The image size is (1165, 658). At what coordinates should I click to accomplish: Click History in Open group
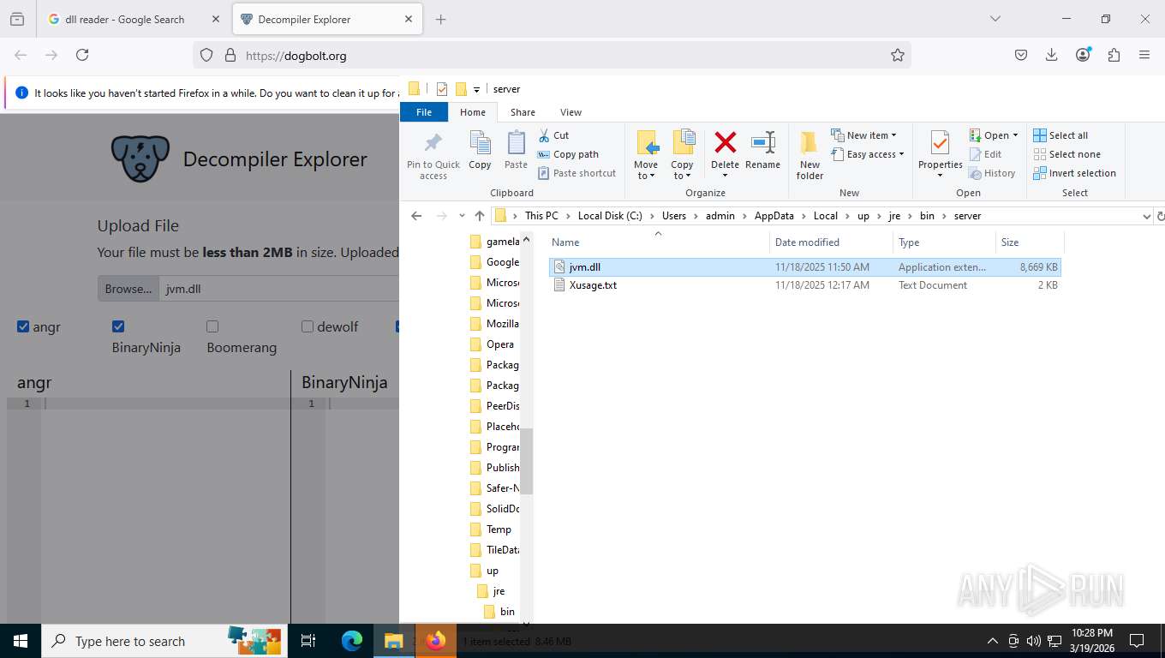(x=992, y=173)
